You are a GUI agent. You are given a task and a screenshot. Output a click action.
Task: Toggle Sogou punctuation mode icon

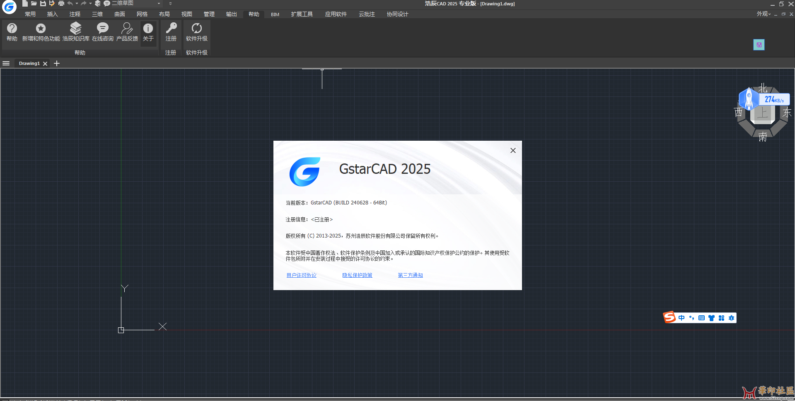[691, 318]
